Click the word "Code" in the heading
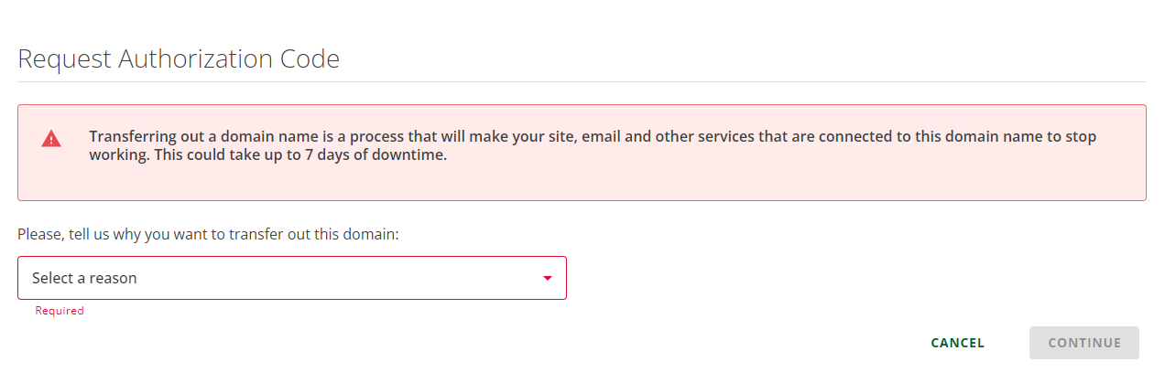 [x=309, y=59]
